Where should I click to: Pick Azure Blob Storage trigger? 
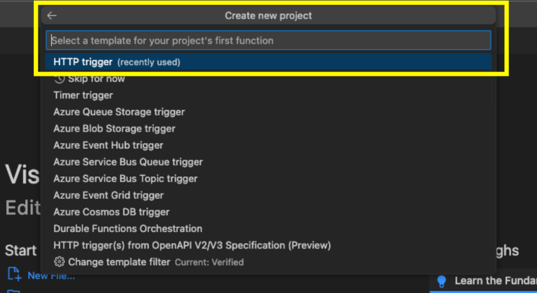(268, 129)
